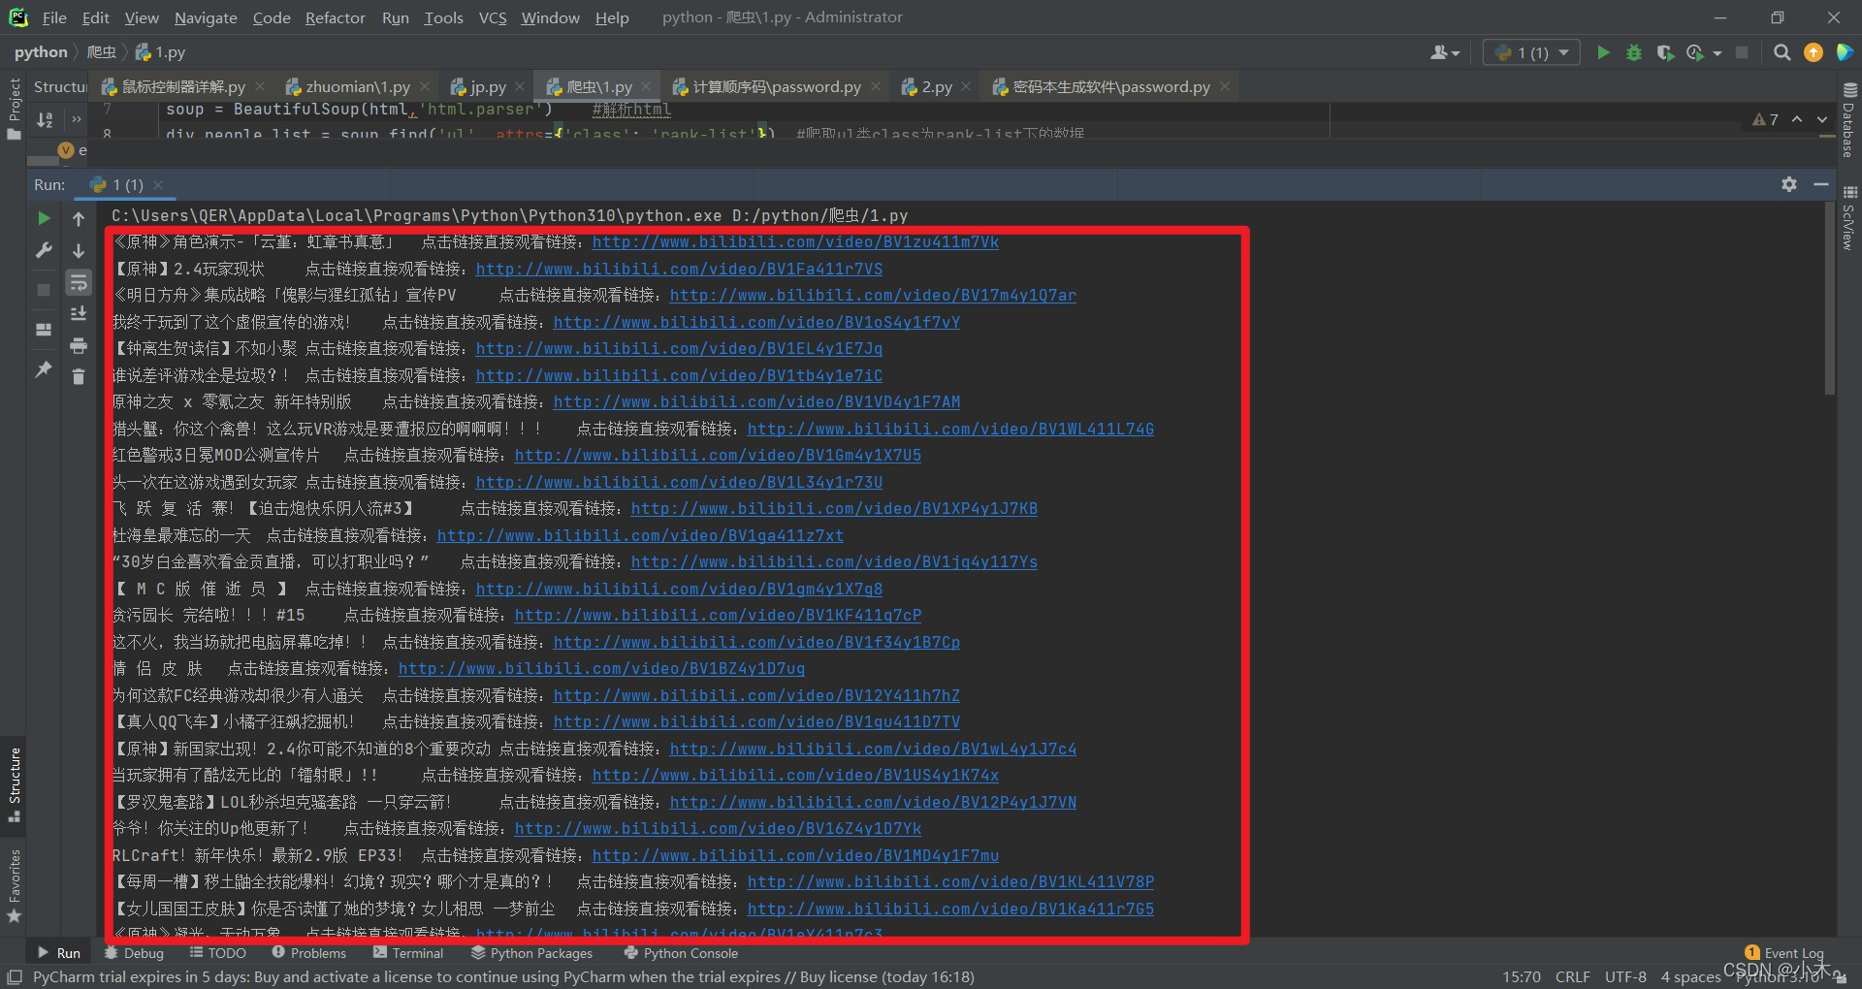Run the current configuration from the top toolbar

coord(1603,52)
